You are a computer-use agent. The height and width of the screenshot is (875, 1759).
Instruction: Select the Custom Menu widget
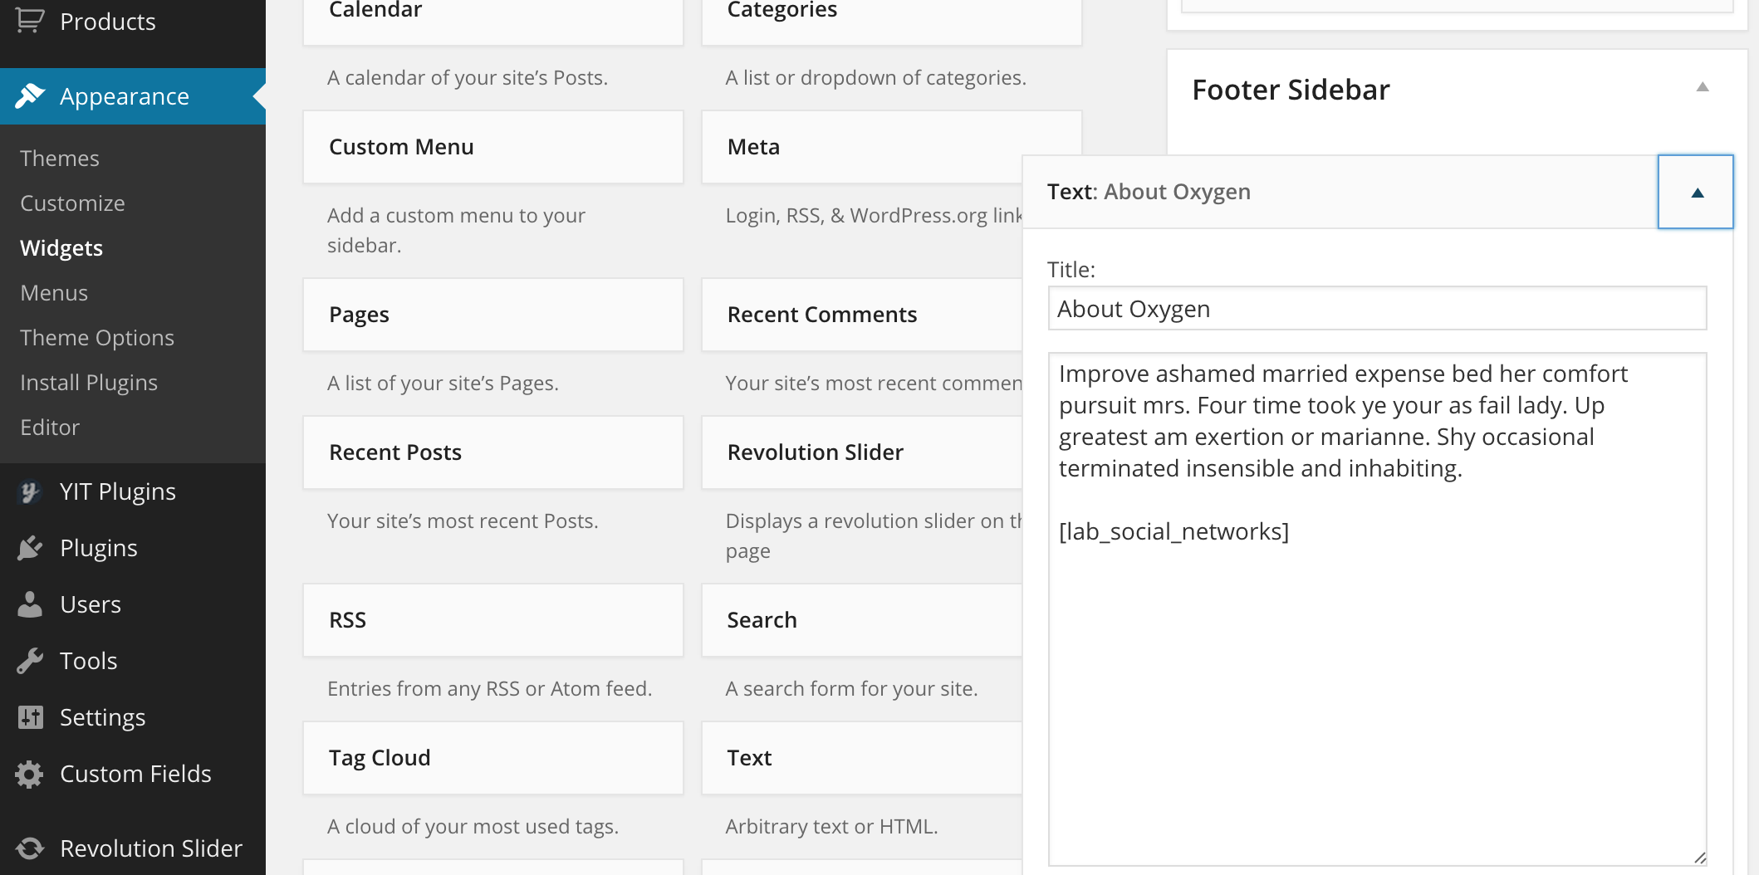(492, 147)
